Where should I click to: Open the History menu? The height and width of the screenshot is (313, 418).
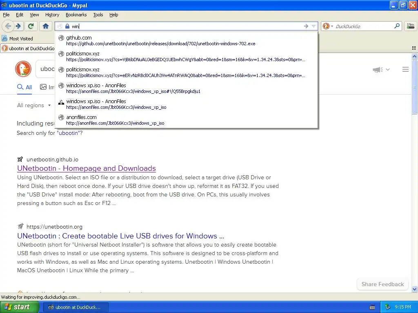click(x=52, y=15)
